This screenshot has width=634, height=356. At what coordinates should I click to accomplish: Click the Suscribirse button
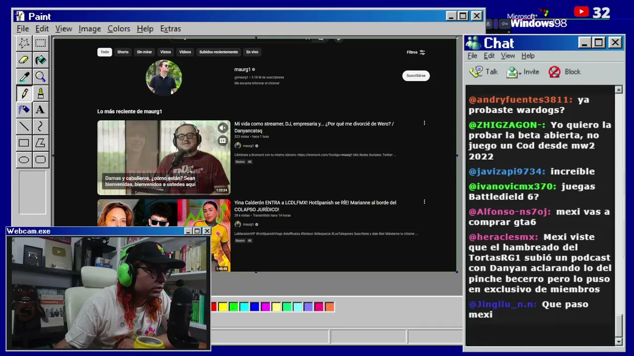coord(416,76)
